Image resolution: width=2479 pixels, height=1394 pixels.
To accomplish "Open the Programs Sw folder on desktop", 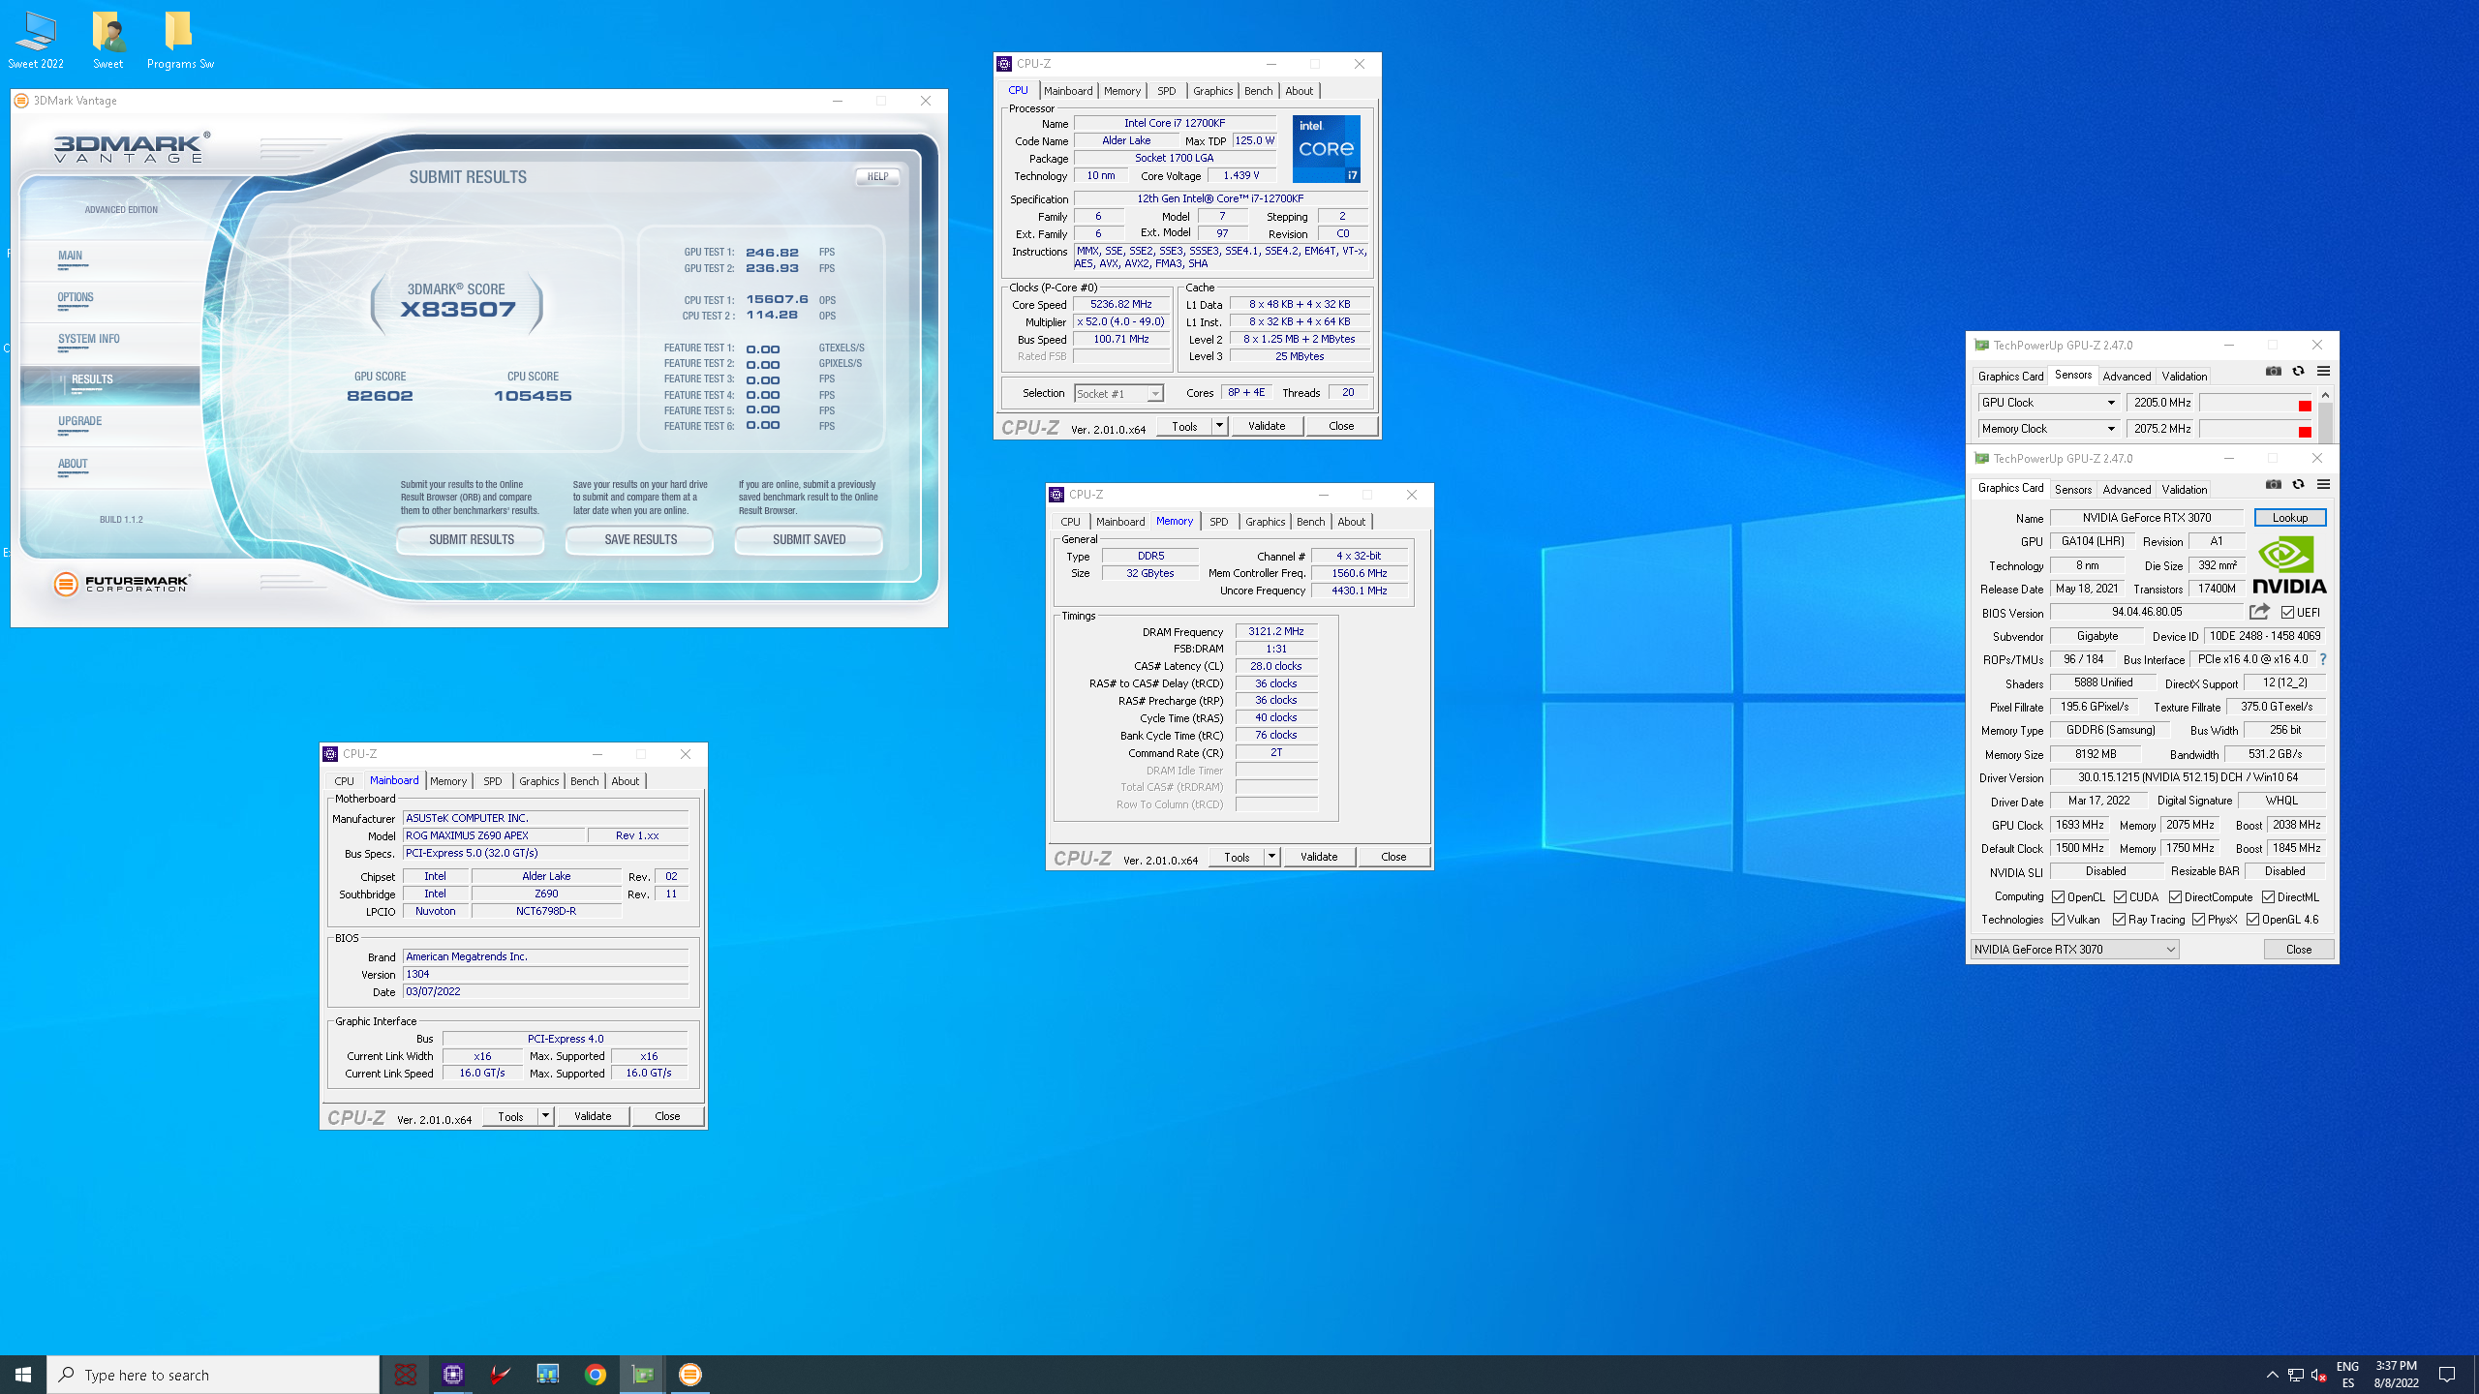I will tap(180, 41).
